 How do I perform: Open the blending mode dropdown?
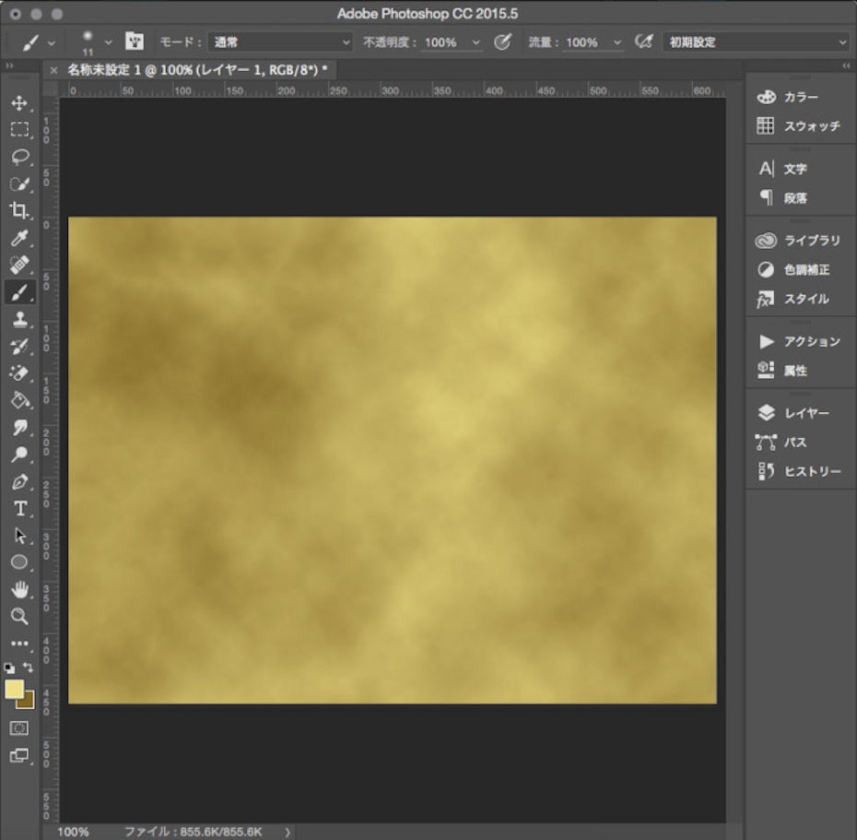point(280,42)
